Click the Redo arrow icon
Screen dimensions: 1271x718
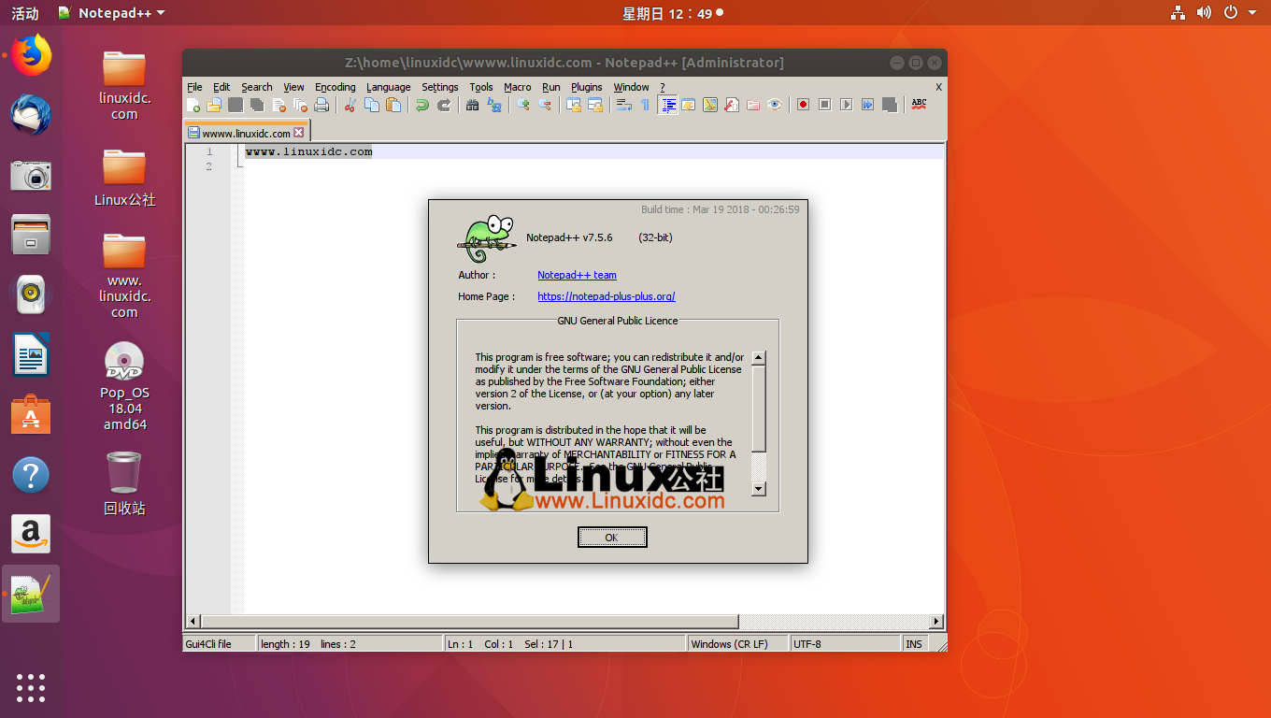click(444, 105)
